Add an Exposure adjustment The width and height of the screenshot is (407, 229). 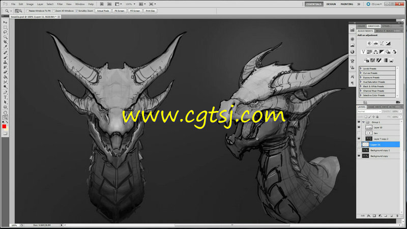[x=388, y=43]
